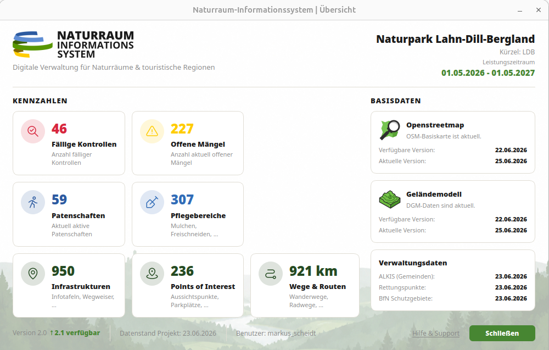Screen dimensions: 549x350
Task: Click the 'Digitale Verwaltung für Naturräume' tagline
Action: click(114, 67)
